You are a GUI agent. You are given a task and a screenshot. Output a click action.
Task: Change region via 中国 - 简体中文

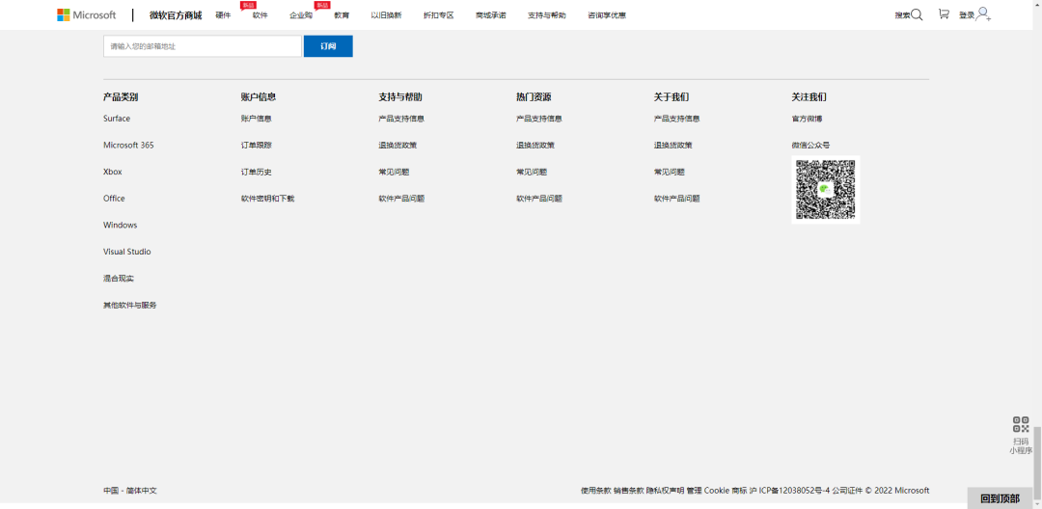tap(130, 491)
